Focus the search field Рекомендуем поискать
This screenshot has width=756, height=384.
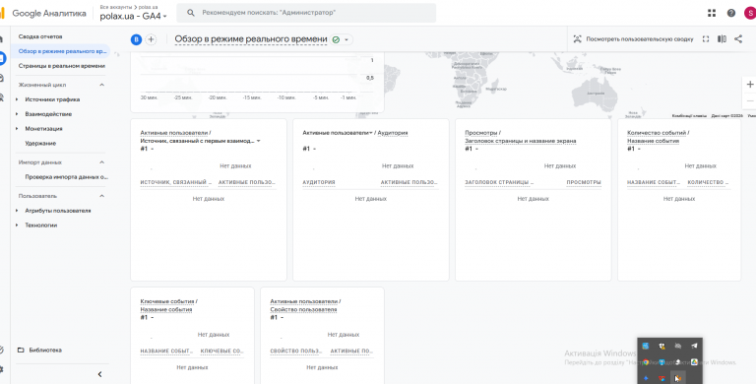click(x=306, y=13)
